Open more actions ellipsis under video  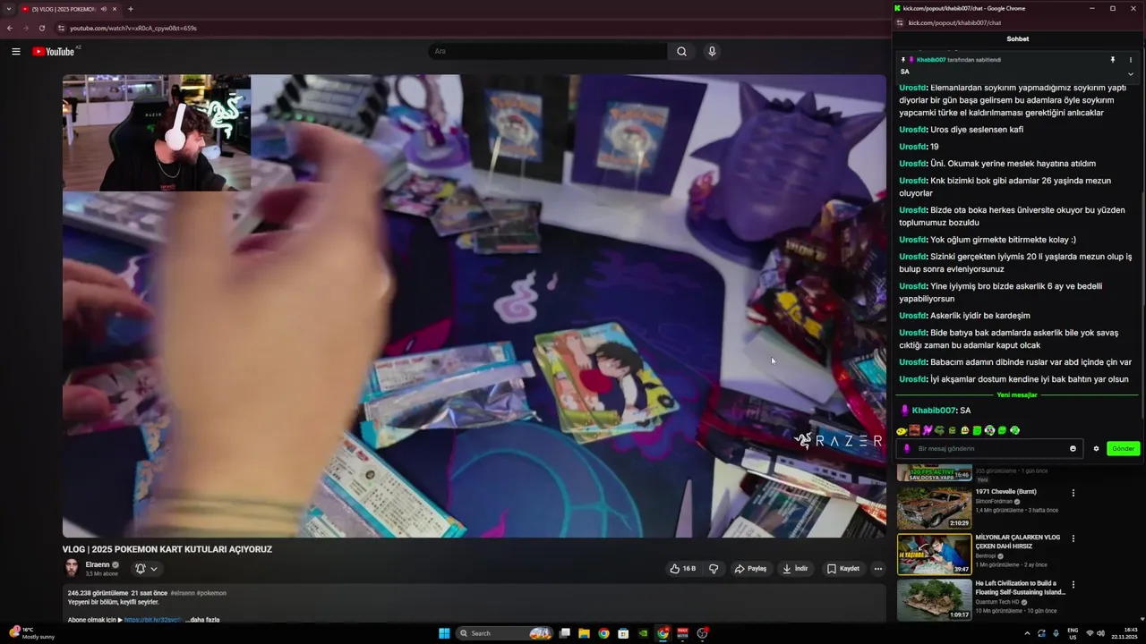878,568
